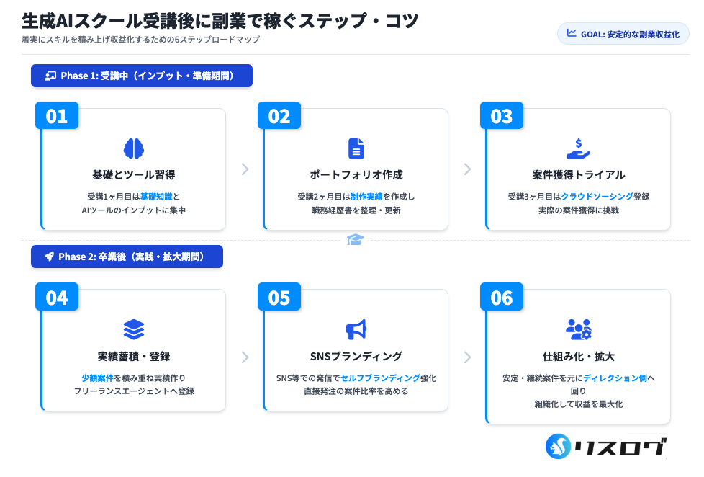
Task: Click the hand-with-dollar icon in step 03
Action: [x=578, y=148]
